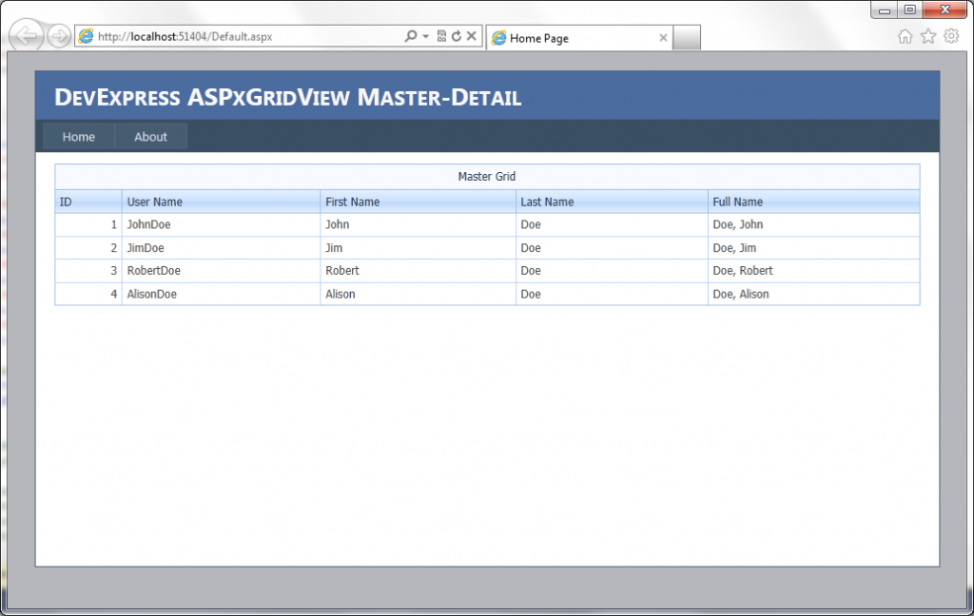974x616 pixels.
Task: Close the Home Page tab
Action: pyautogui.click(x=663, y=38)
